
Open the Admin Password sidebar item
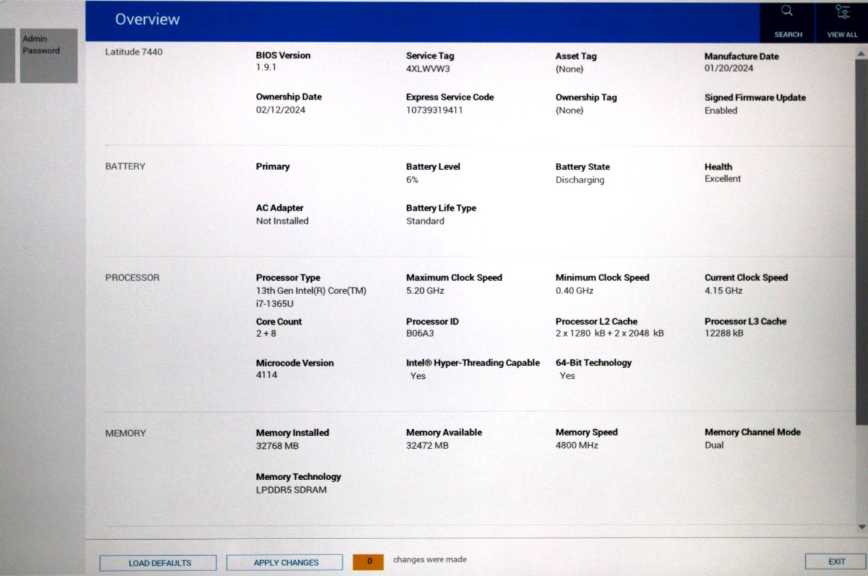[48, 55]
